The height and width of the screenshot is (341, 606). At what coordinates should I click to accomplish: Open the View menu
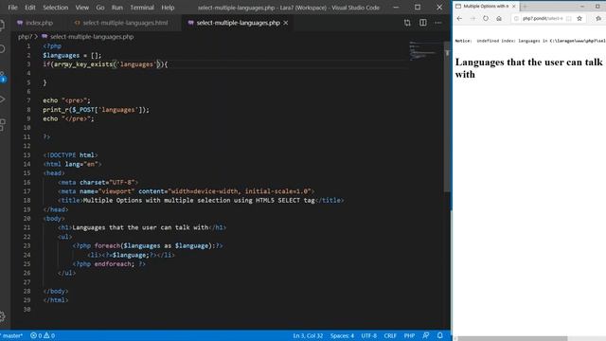point(82,8)
